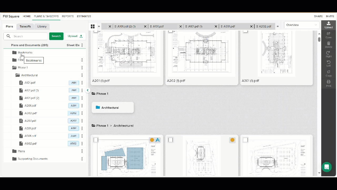This screenshot has width=337, height=190.
Task: Click the Upload icon in right toolbar
Action: (x=329, y=25)
